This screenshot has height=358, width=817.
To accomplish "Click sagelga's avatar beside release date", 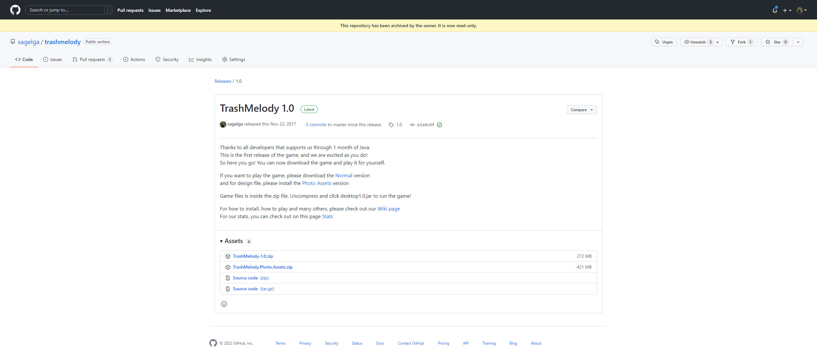I will pos(223,124).
